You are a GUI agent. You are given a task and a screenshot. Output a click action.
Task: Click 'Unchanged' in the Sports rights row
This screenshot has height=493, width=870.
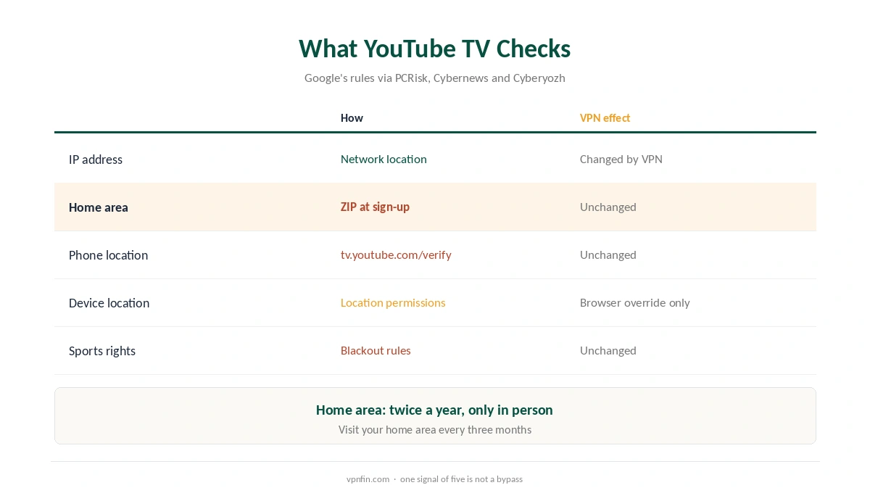(608, 351)
